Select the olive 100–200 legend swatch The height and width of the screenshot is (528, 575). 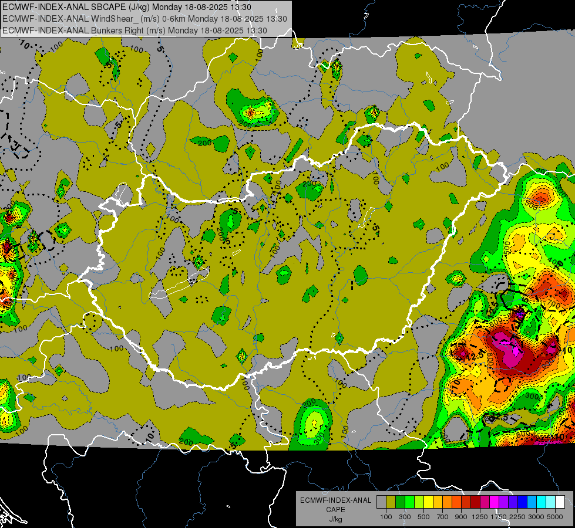click(391, 502)
